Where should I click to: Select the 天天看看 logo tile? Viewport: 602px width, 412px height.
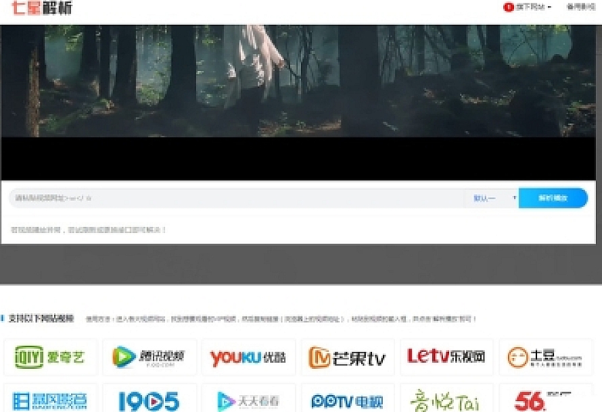pos(248,400)
